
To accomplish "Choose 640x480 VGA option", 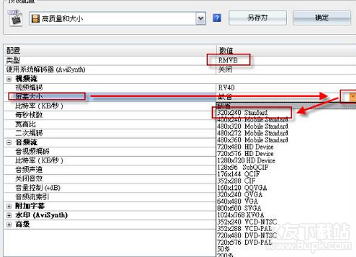I will pos(237,201).
